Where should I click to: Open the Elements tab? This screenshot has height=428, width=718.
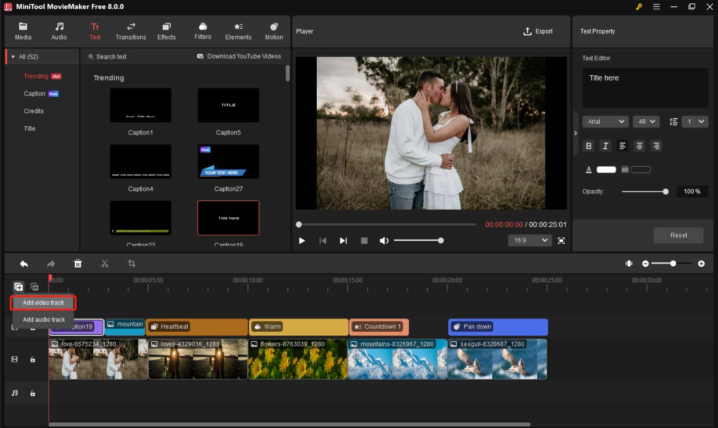click(239, 31)
